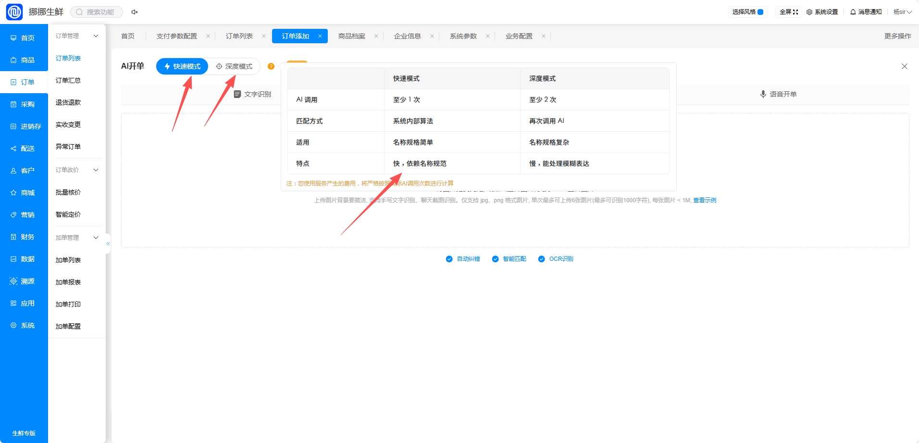Image resolution: width=919 pixels, height=443 pixels.
Task: Switch to the 语音开单 tab
Action: [779, 94]
